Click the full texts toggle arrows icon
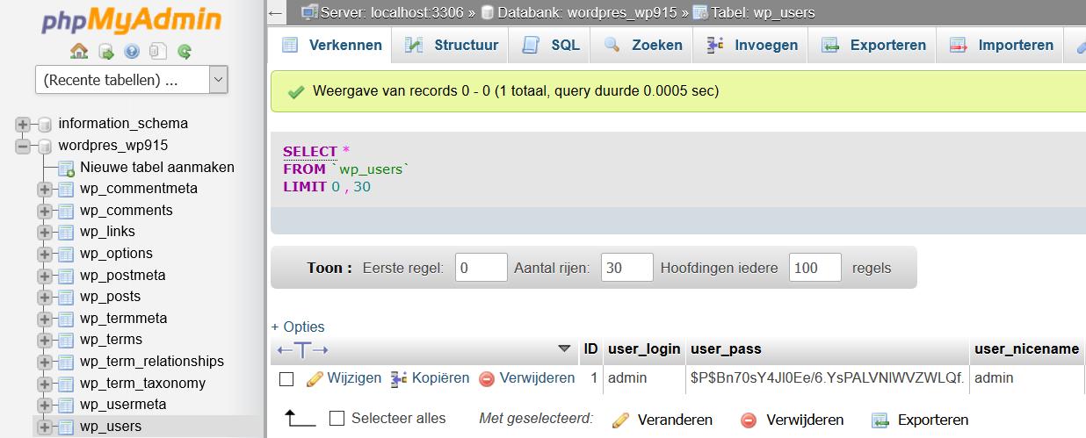The height and width of the screenshot is (438, 1086). [x=302, y=349]
